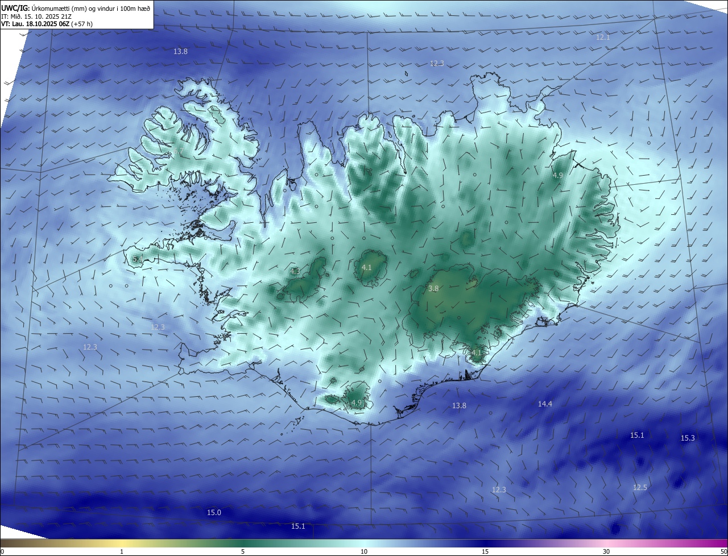Click the 13.8 value northwest of the Westfjords
728x556 pixels.
pos(180,52)
